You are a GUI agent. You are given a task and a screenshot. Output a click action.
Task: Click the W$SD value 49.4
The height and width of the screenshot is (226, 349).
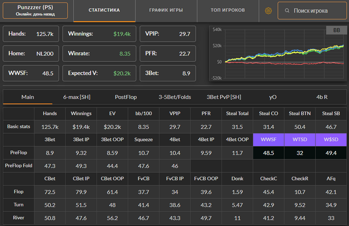[331, 153]
